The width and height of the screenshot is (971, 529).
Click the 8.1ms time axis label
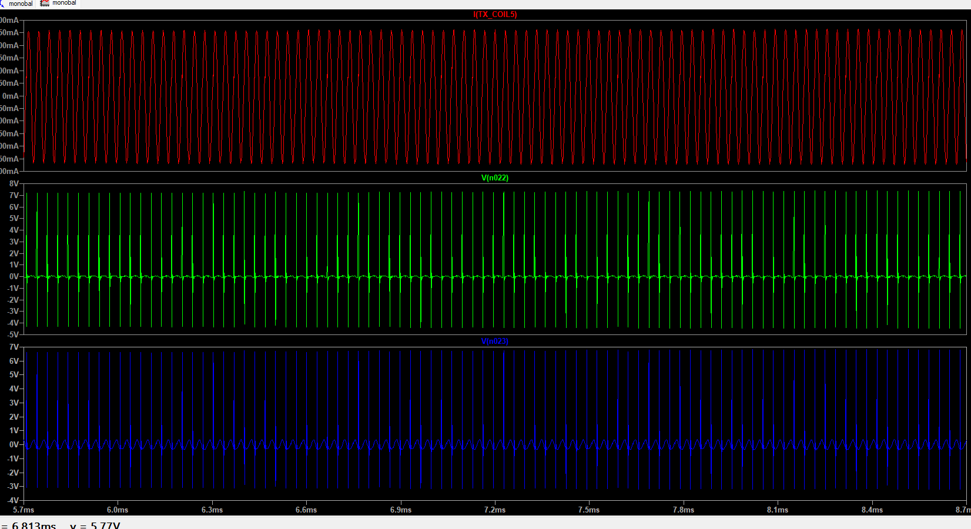coord(778,510)
